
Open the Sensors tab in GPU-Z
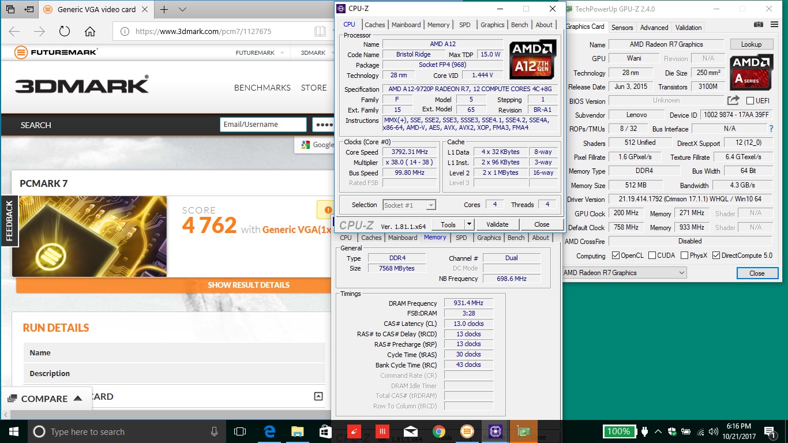[622, 27]
